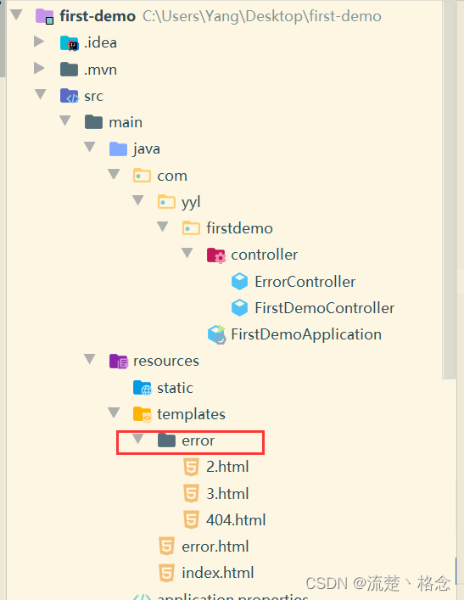Image resolution: width=464 pixels, height=600 pixels.
Task: Click the templates folder icon
Action: click(143, 414)
